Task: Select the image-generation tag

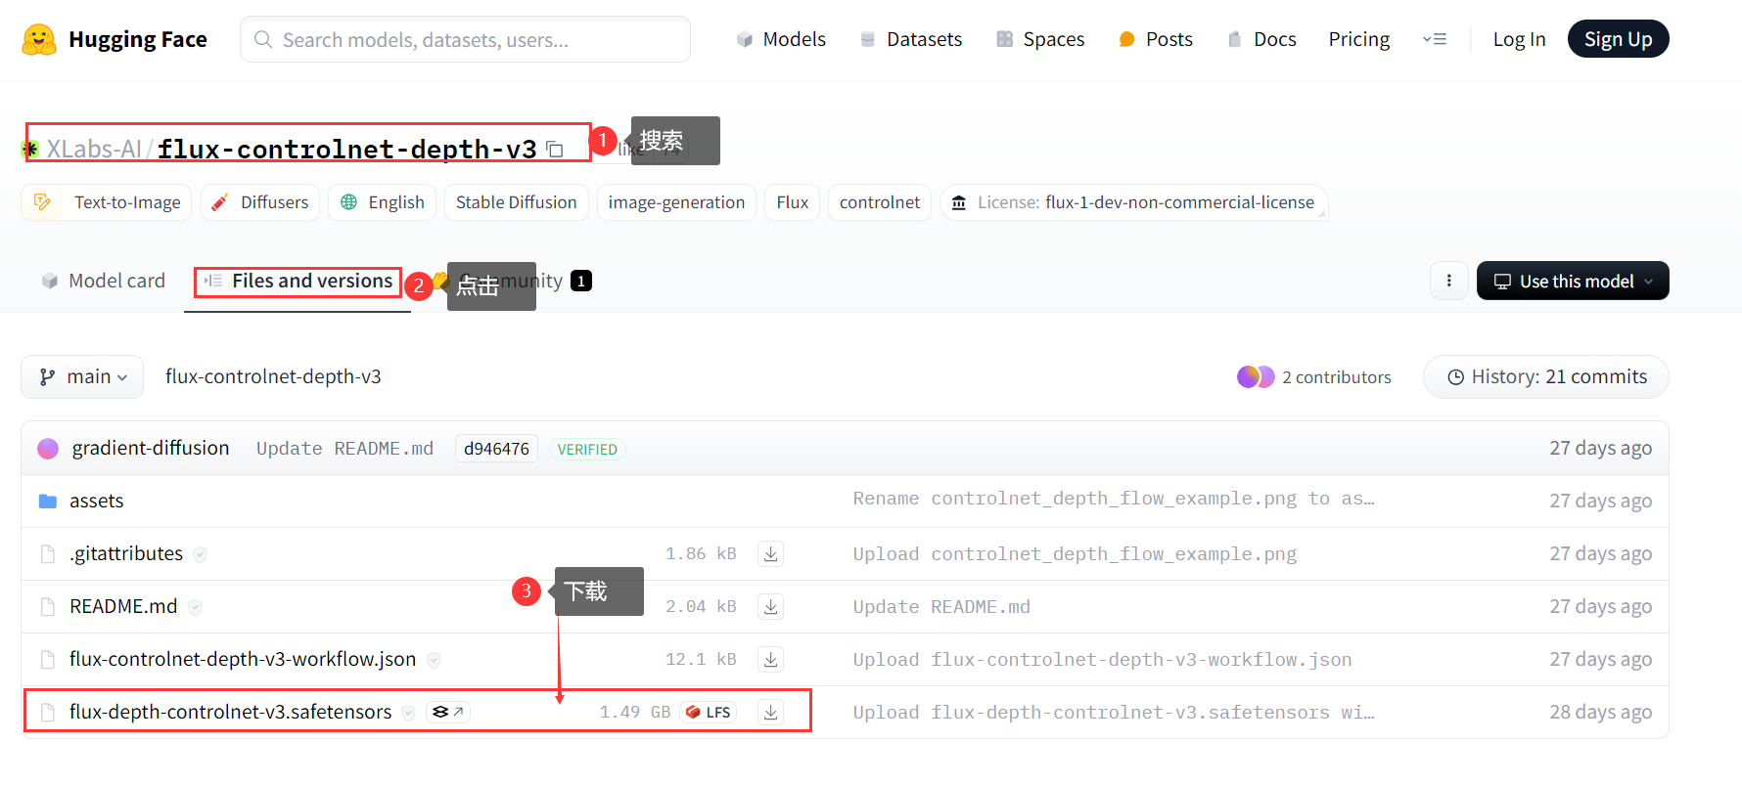Action: [x=676, y=202]
